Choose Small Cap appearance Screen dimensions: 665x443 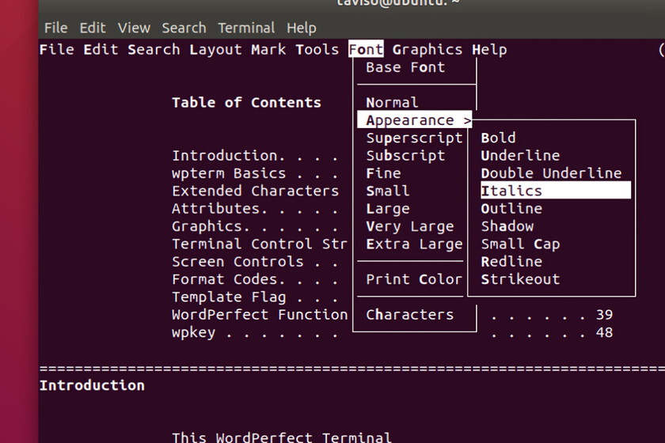[520, 244]
